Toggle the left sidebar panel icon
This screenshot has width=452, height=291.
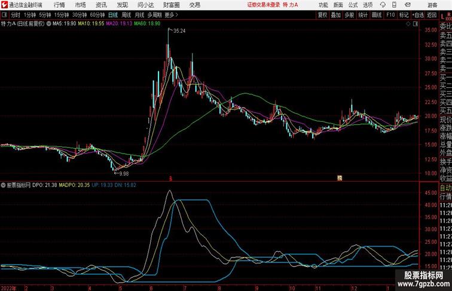tap(5, 15)
